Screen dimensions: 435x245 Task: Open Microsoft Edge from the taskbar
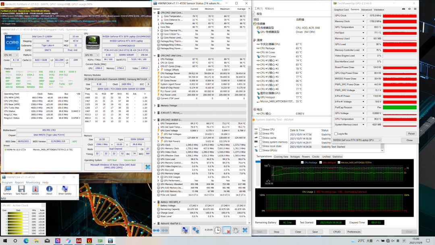coord(26,241)
